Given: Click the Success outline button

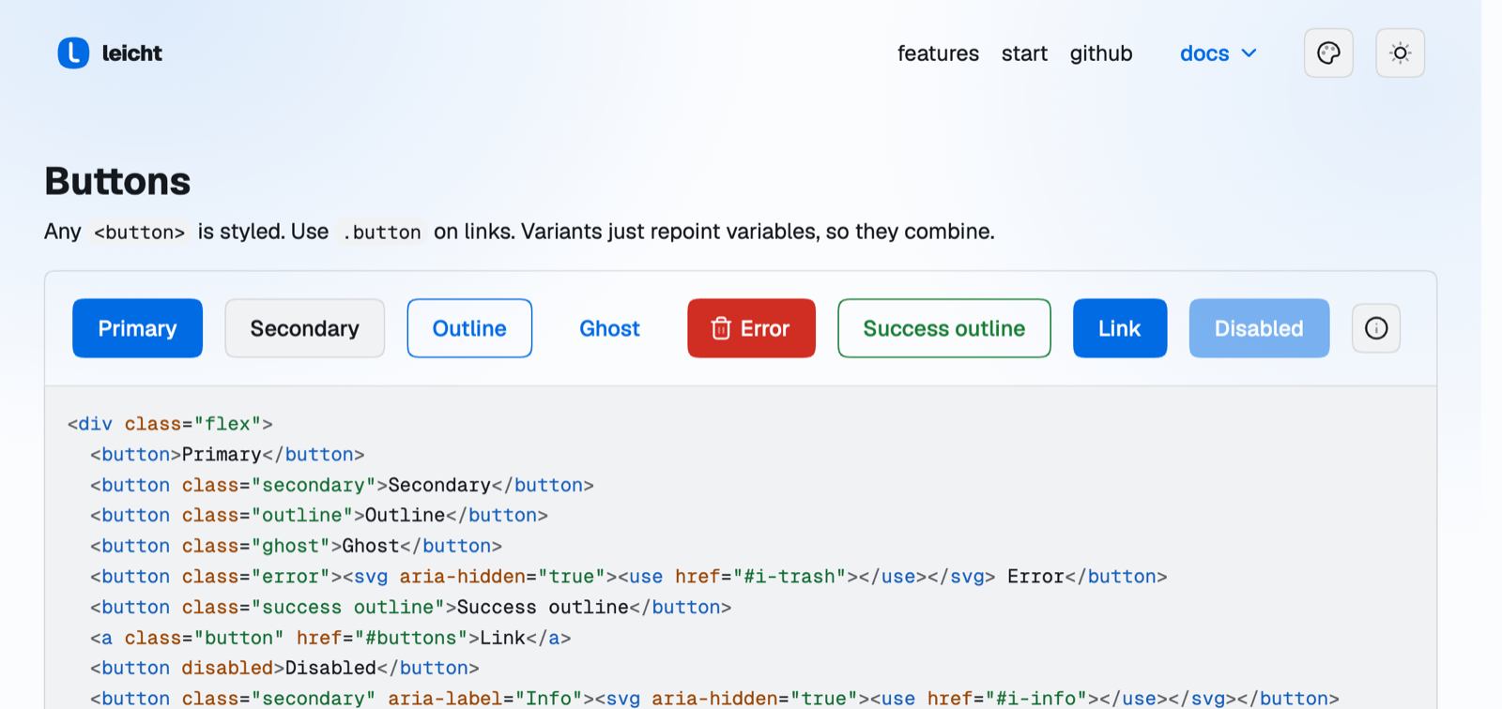Looking at the screenshot, I should click(943, 328).
